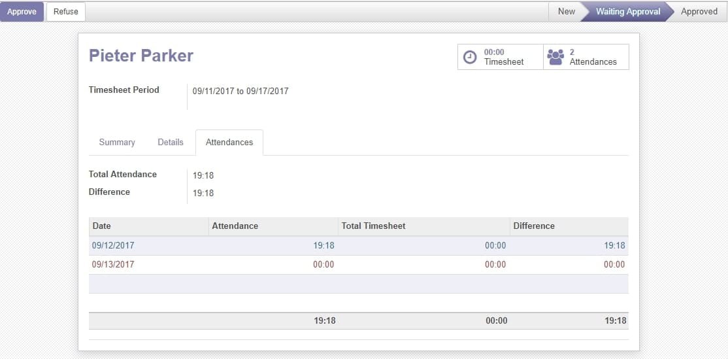Click the footer total timesheet 00:00

(496, 320)
